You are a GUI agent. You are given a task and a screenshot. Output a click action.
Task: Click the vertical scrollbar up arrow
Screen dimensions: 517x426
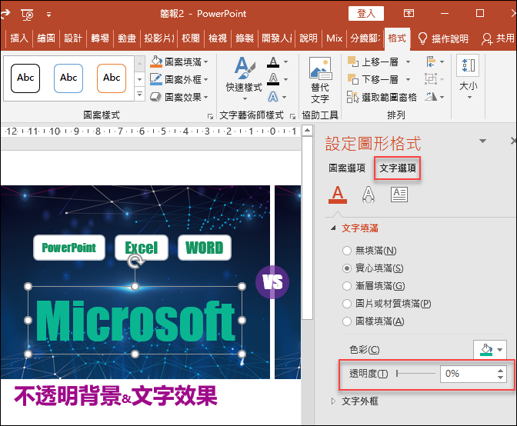[x=307, y=131]
